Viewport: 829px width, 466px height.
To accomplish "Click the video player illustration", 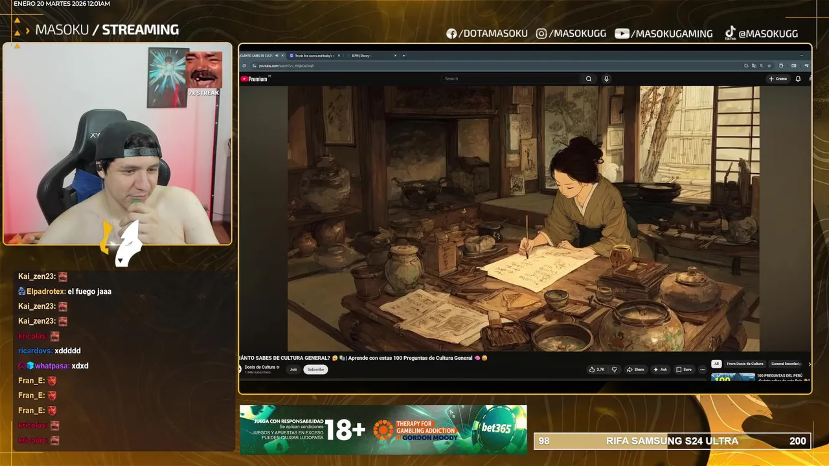I will 523,219.
